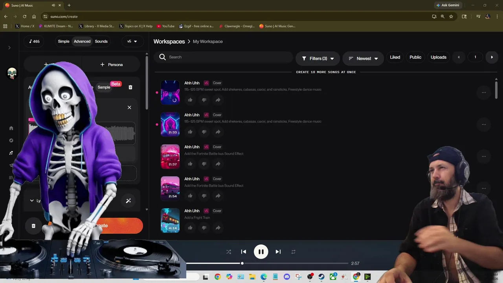
Task: Switch to Sounds creation mode
Action: tap(101, 41)
